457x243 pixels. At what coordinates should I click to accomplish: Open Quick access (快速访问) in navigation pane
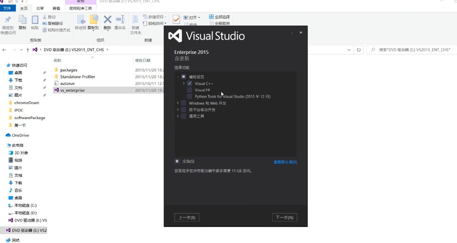tap(20, 65)
